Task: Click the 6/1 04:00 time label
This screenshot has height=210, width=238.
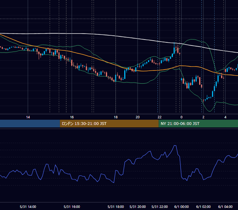Action: [x=225, y=206]
